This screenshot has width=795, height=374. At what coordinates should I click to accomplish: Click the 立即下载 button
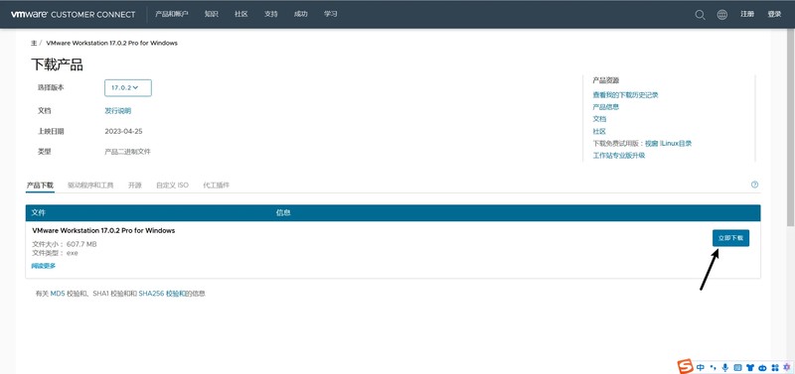730,238
